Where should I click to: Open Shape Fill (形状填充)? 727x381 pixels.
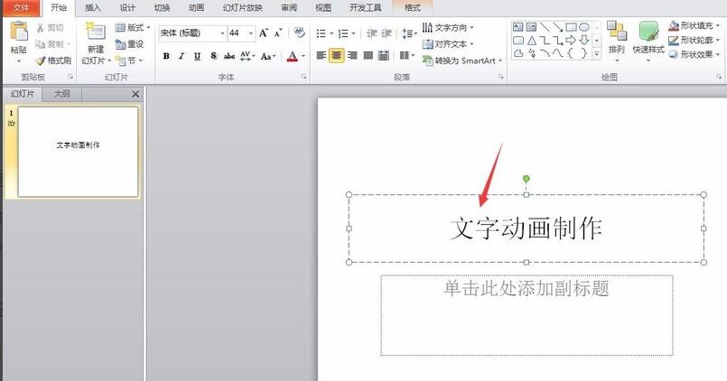pos(694,26)
